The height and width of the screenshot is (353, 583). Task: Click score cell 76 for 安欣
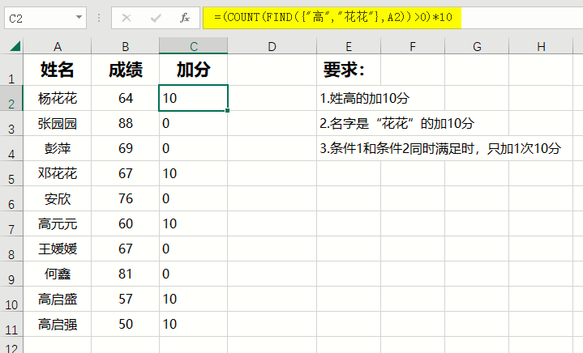point(126,198)
